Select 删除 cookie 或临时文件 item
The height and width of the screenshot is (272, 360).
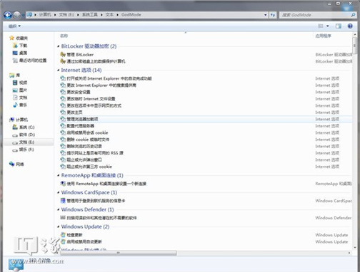click(88, 140)
